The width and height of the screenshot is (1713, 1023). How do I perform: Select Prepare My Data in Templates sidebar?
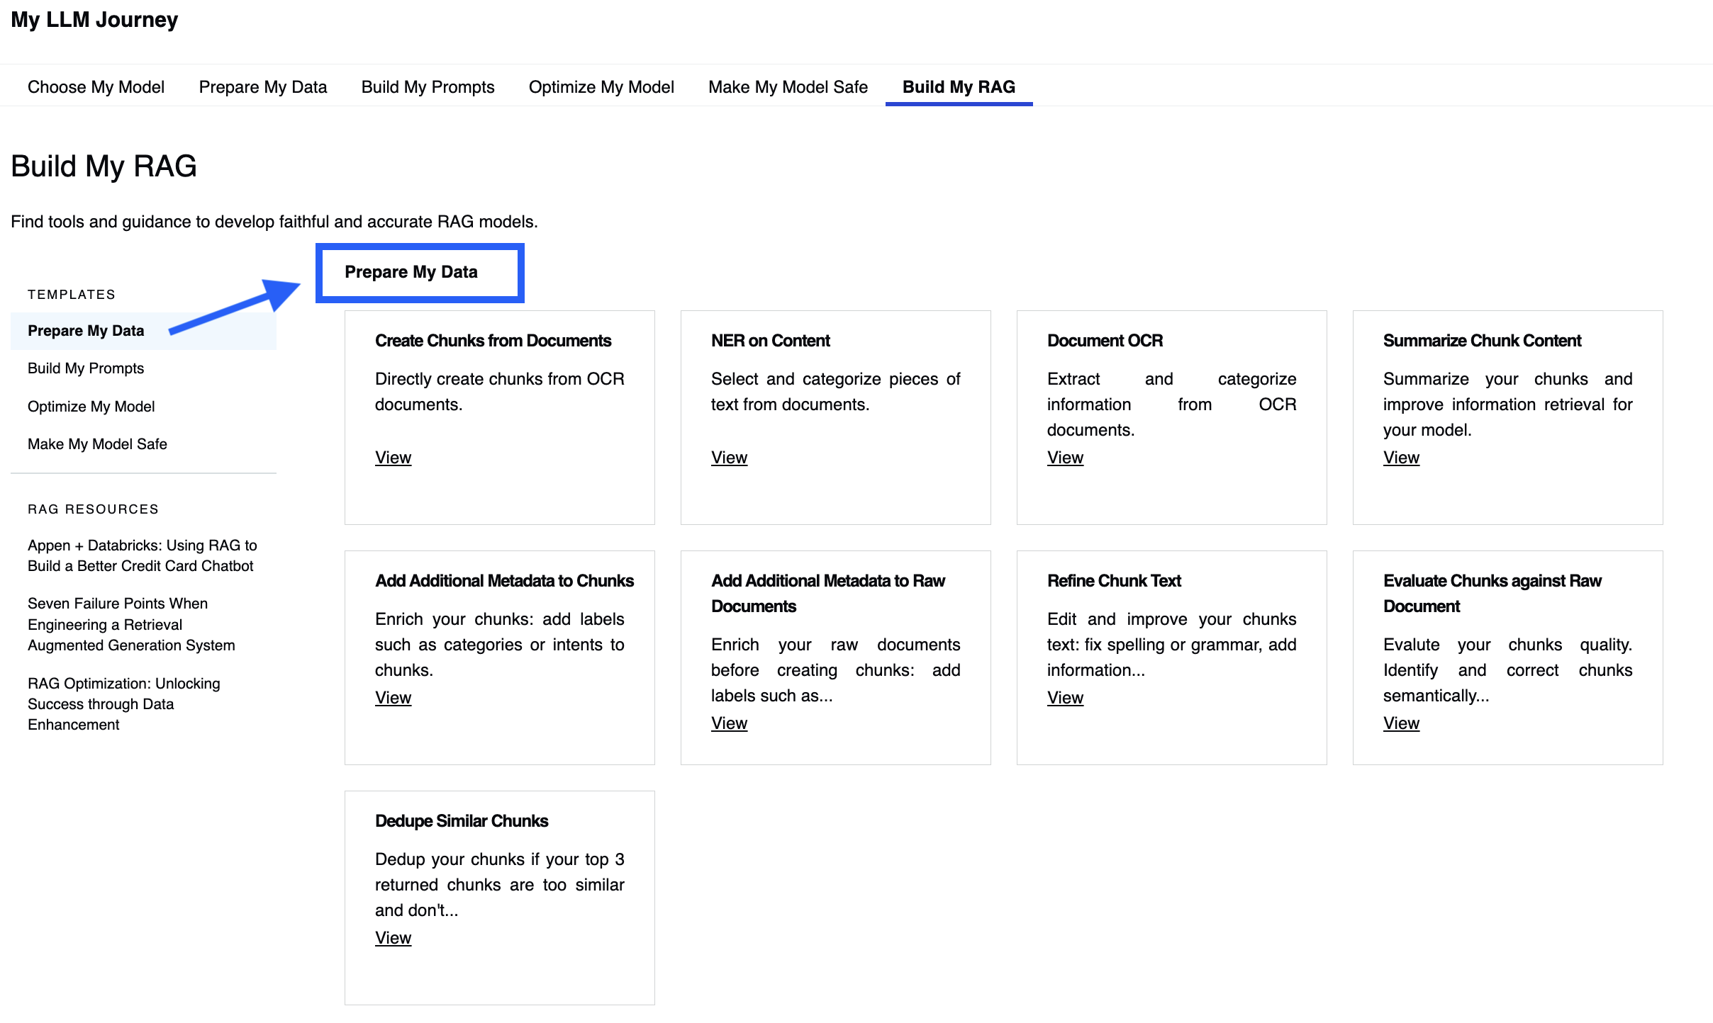(x=143, y=331)
